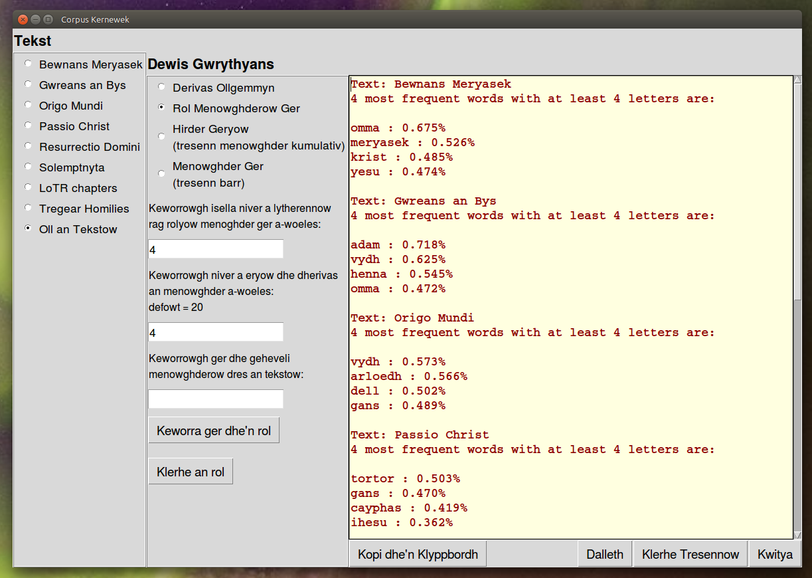The image size is (812, 578).
Task: Click the empty word comparison input field
Action: (216, 399)
